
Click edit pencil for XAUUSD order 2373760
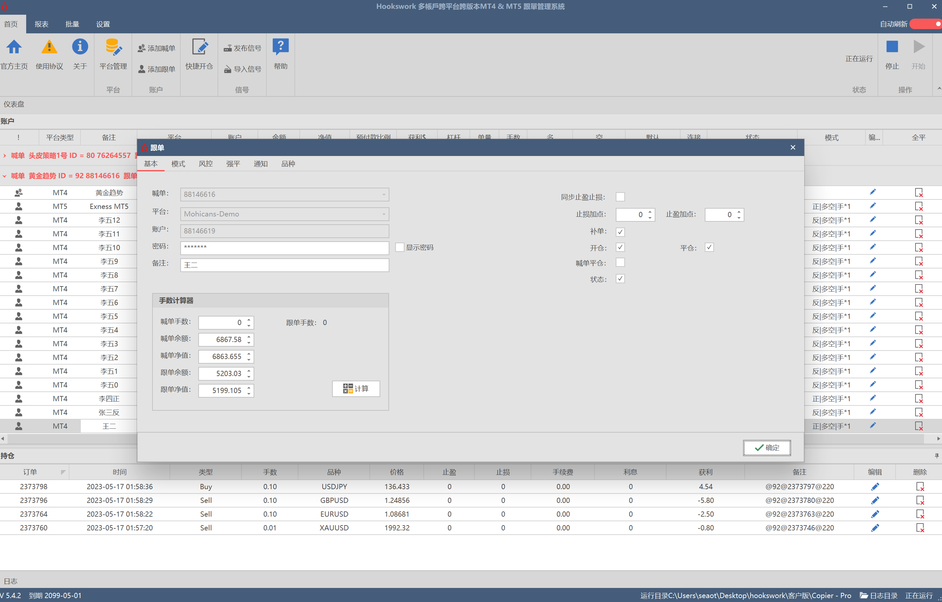pos(875,528)
